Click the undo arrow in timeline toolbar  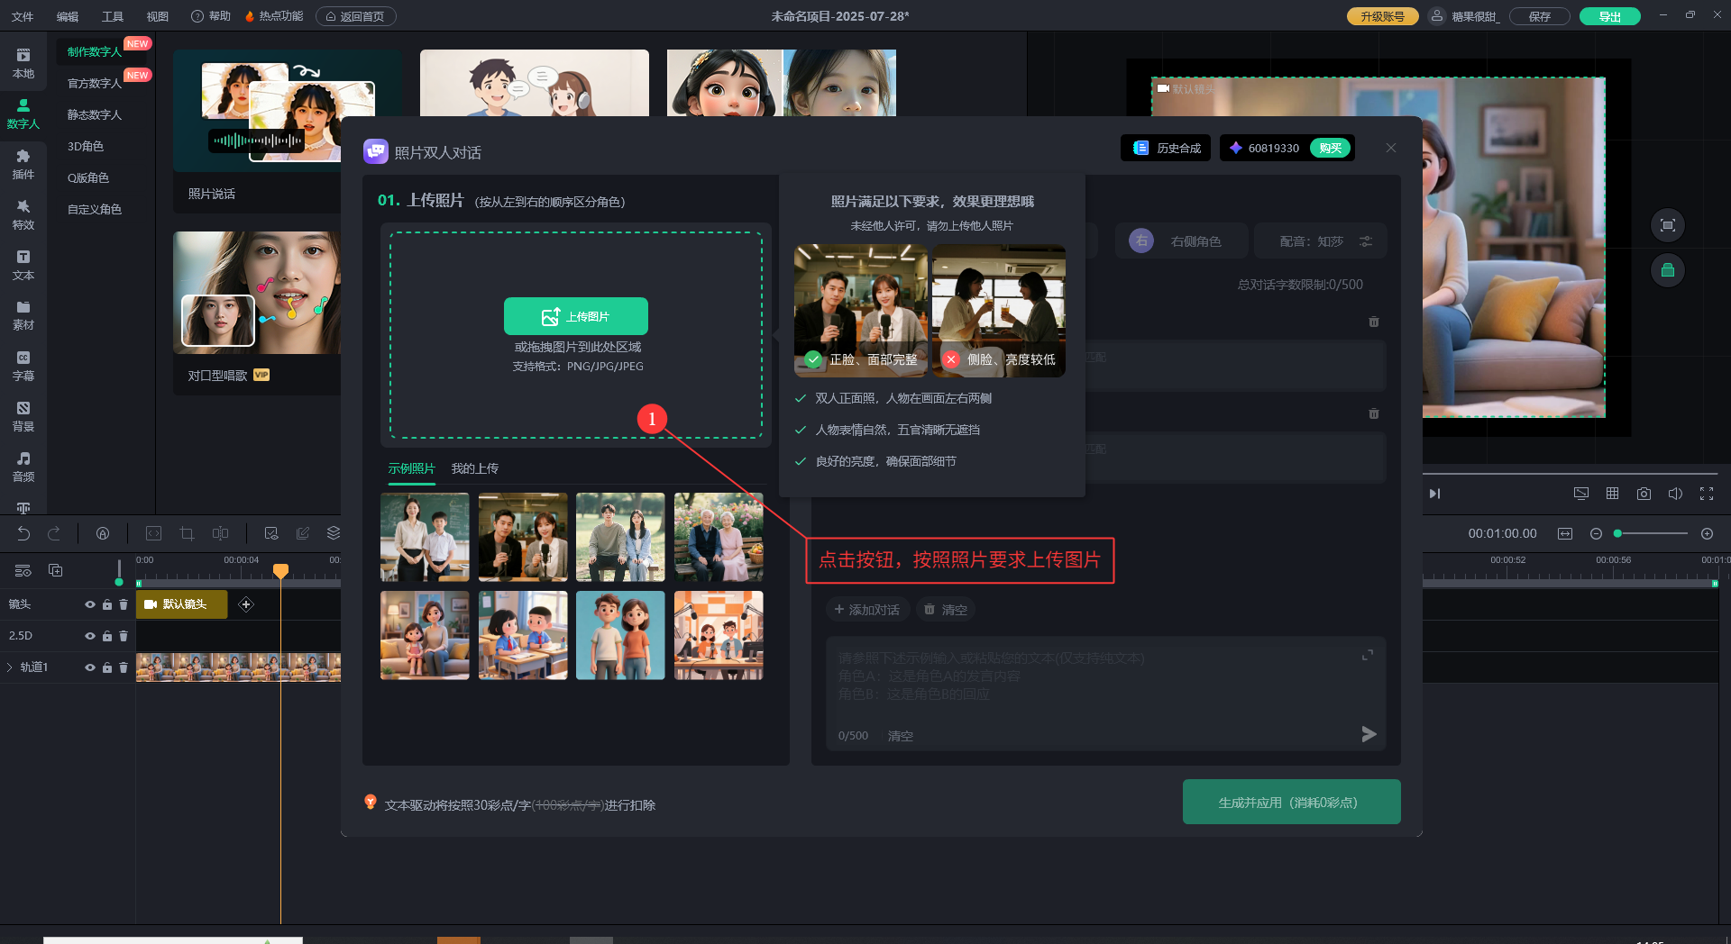[23, 533]
